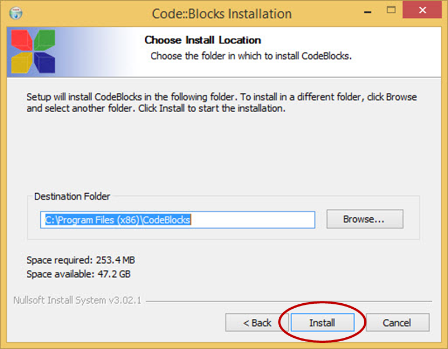This screenshot has width=448, height=349.
Task: Click the setup instructions paragraph text
Action: (221, 103)
